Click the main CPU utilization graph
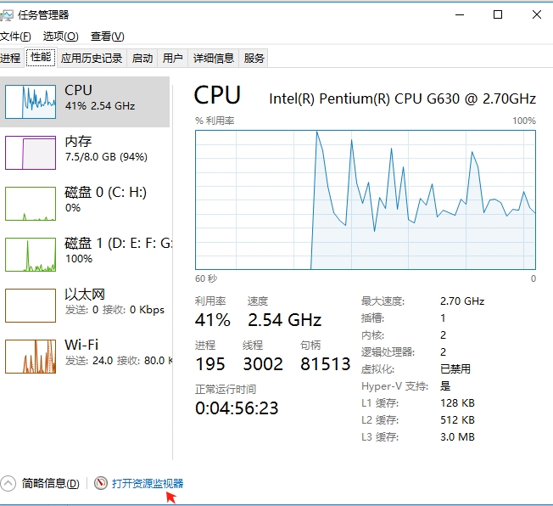This screenshot has height=506, width=553. (366, 200)
